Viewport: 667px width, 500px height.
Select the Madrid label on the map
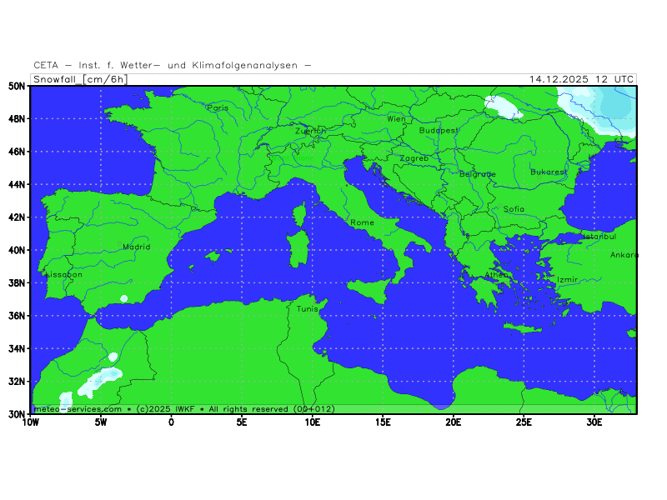(x=136, y=247)
